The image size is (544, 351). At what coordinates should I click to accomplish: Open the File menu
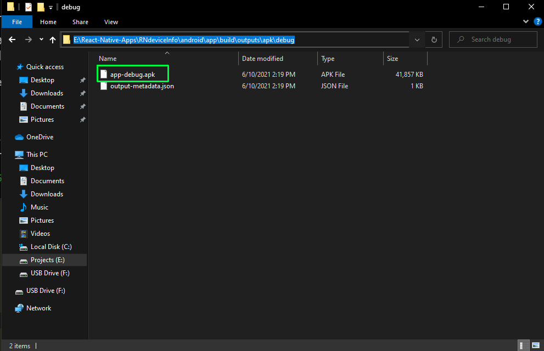click(17, 22)
